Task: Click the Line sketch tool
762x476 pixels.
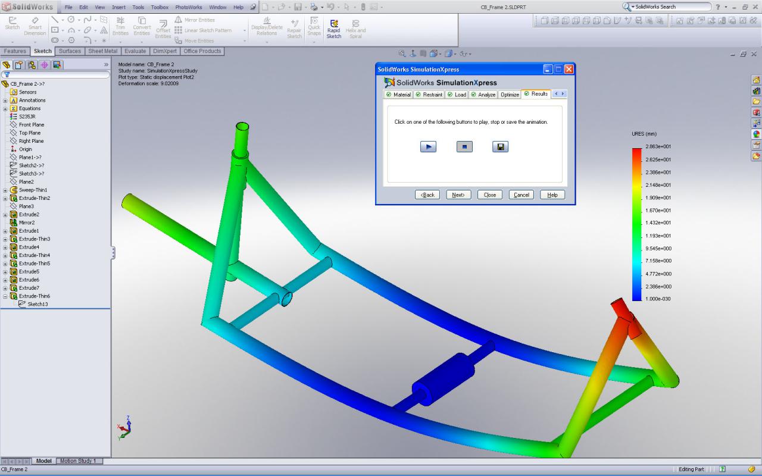Action: pos(55,20)
